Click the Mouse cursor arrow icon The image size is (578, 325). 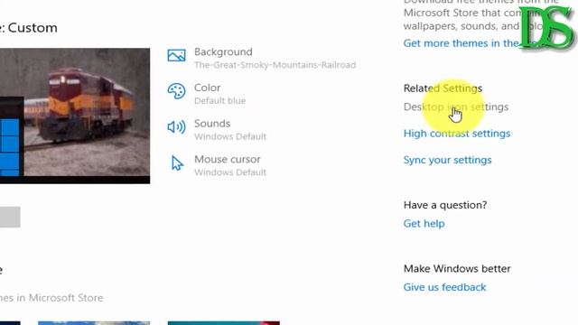click(177, 162)
